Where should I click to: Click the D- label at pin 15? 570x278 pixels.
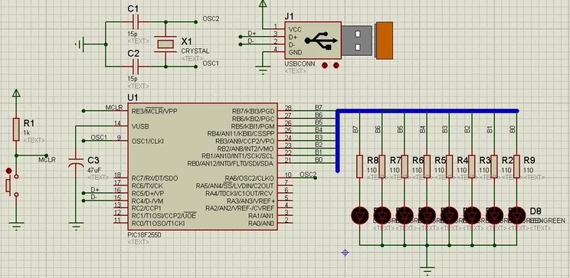pyautogui.click(x=94, y=197)
